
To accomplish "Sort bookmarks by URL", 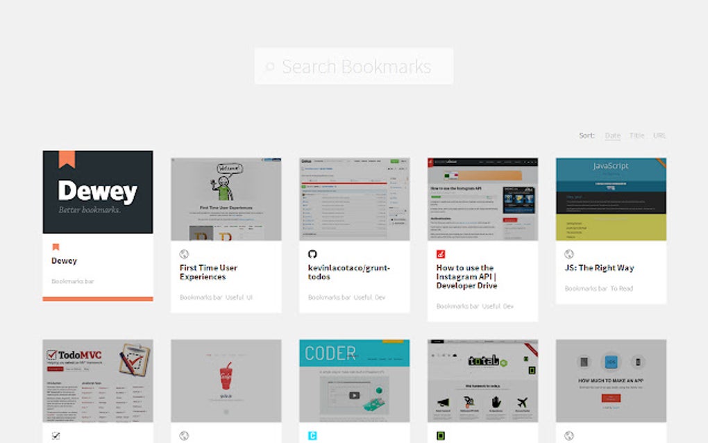I will pyautogui.click(x=659, y=135).
